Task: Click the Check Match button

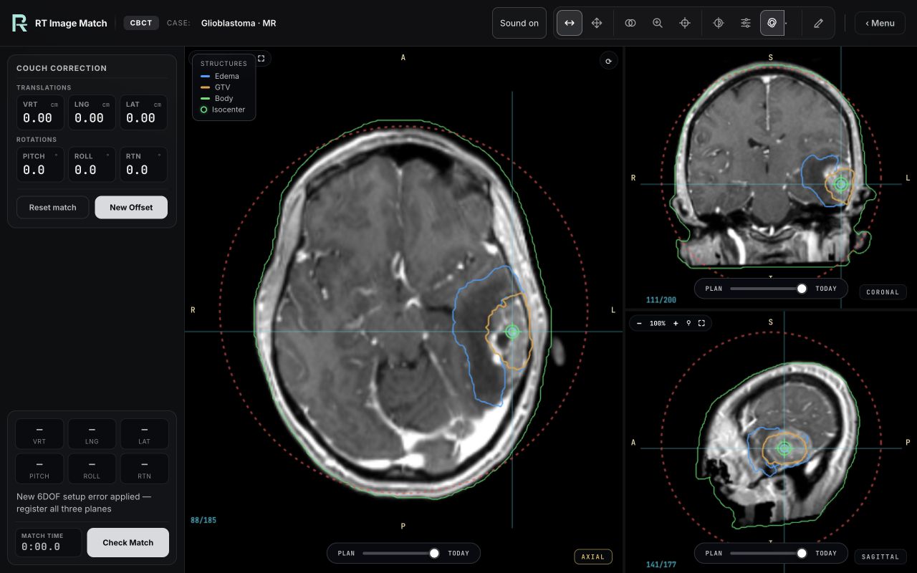Action: (128, 542)
